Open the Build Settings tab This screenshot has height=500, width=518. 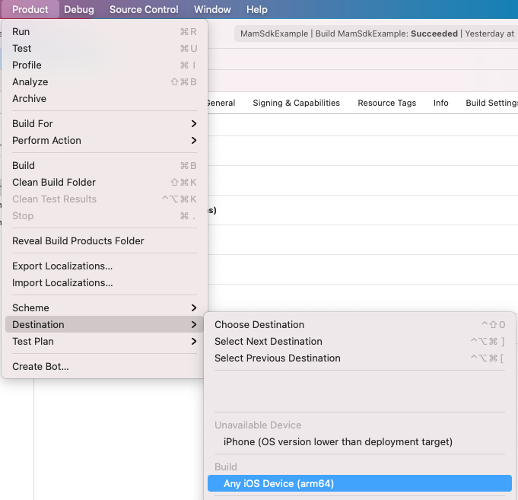tap(491, 103)
